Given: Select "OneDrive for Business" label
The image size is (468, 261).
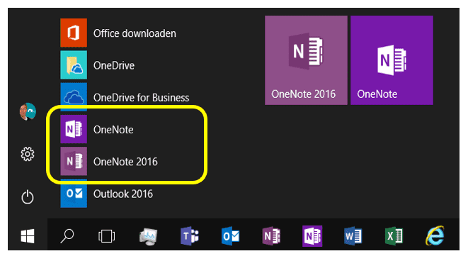Looking at the screenshot, I should (141, 97).
